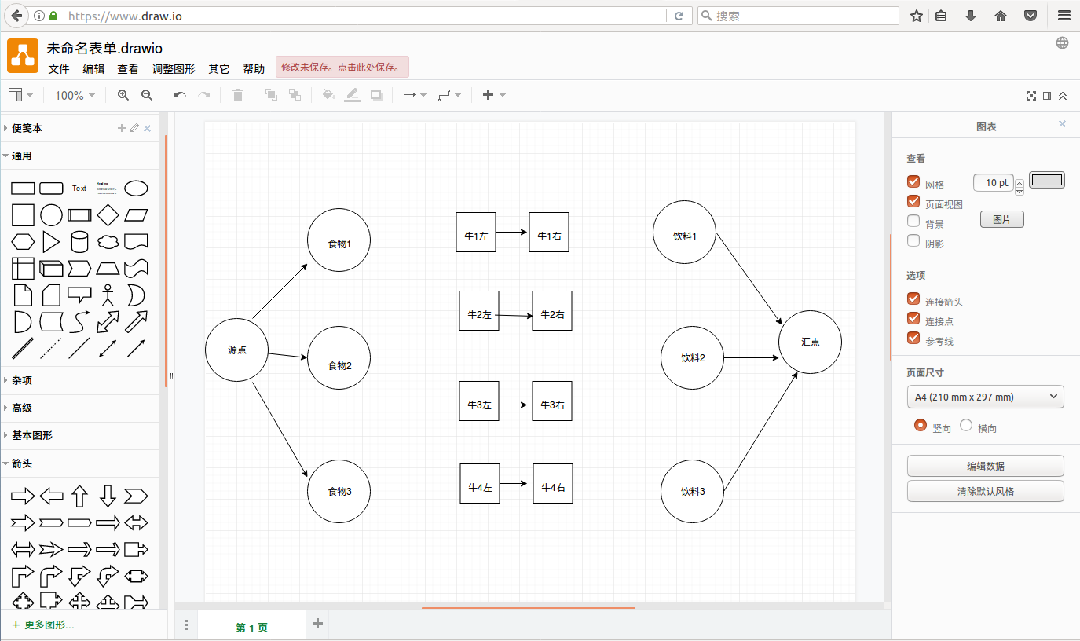Open the 100% zoom level dropdown
Screen dimensions: 1080x641
tap(75, 95)
